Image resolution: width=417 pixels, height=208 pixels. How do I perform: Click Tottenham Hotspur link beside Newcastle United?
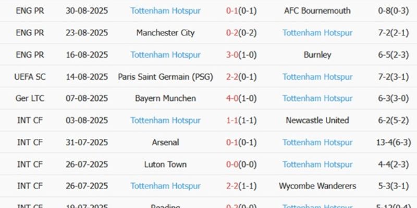coord(165,120)
